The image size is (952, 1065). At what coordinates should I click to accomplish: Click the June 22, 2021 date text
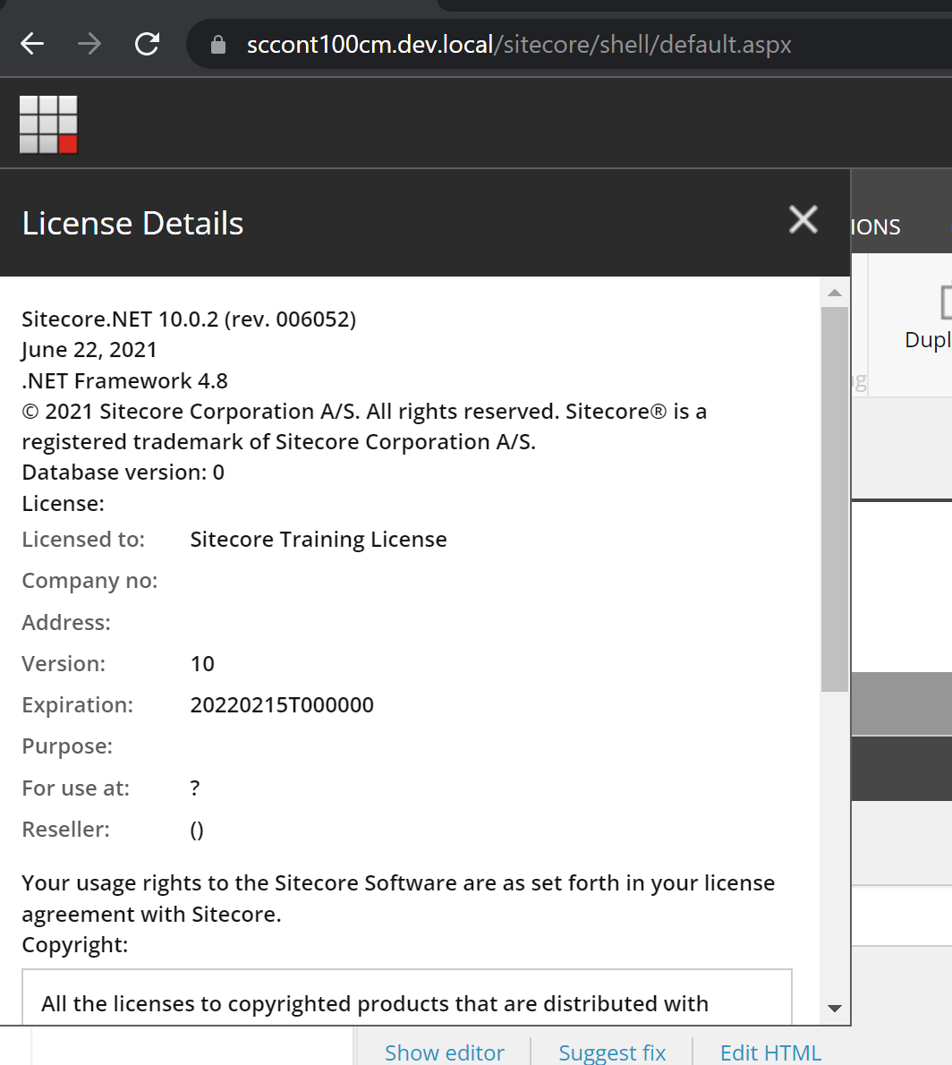pos(89,350)
